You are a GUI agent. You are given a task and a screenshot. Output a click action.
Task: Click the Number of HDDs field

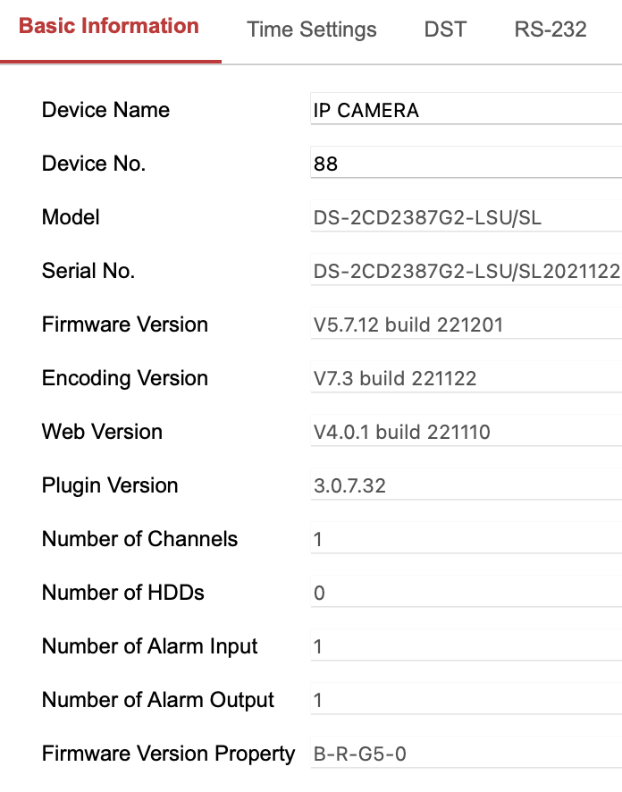tap(465, 593)
